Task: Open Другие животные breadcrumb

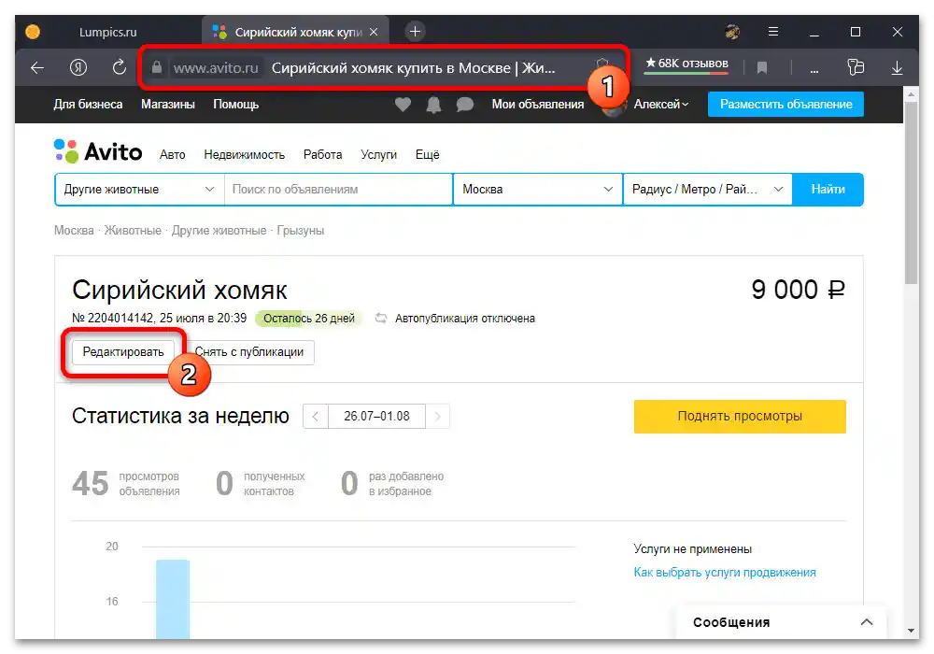Action: click(x=219, y=231)
